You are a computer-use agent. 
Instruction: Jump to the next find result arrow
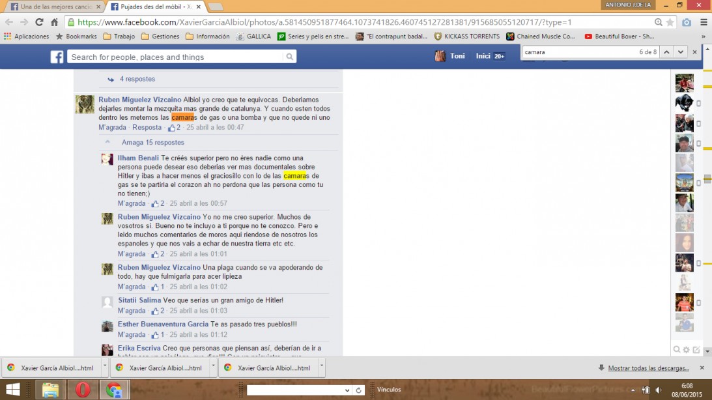click(x=680, y=51)
